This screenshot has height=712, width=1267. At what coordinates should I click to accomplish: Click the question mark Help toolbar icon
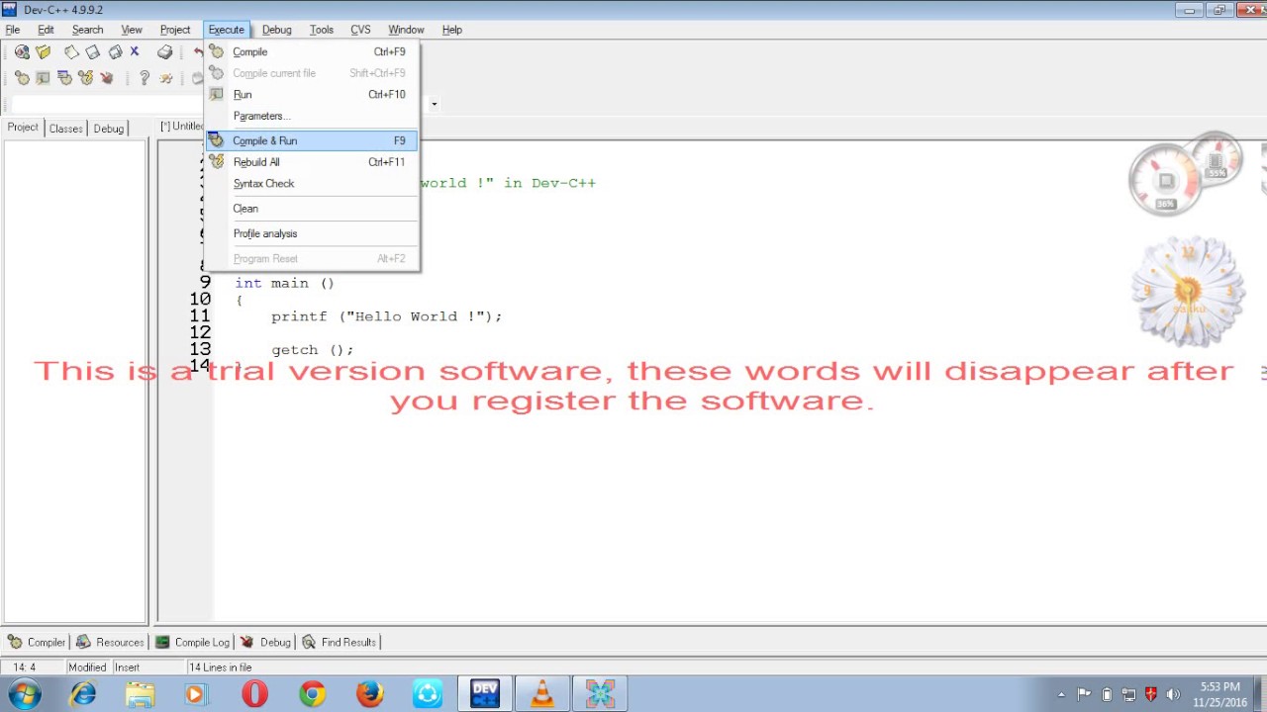click(x=145, y=77)
